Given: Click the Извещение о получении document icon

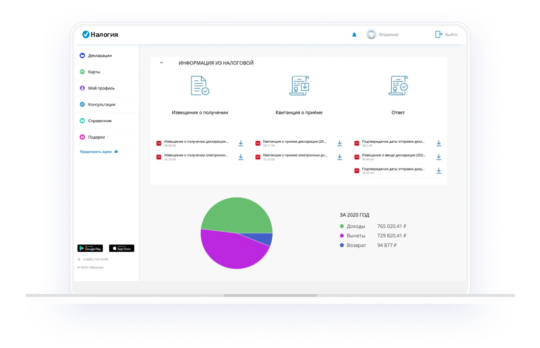Looking at the screenshot, I should coord(200,86).
